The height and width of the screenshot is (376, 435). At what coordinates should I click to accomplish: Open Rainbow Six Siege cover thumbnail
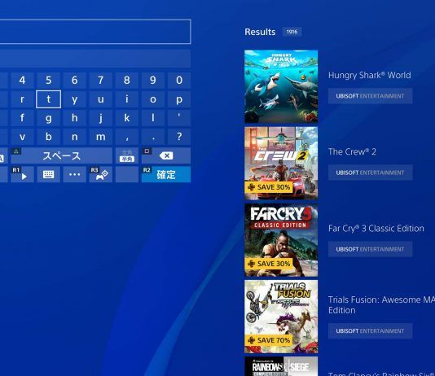[x=281, y=366]
